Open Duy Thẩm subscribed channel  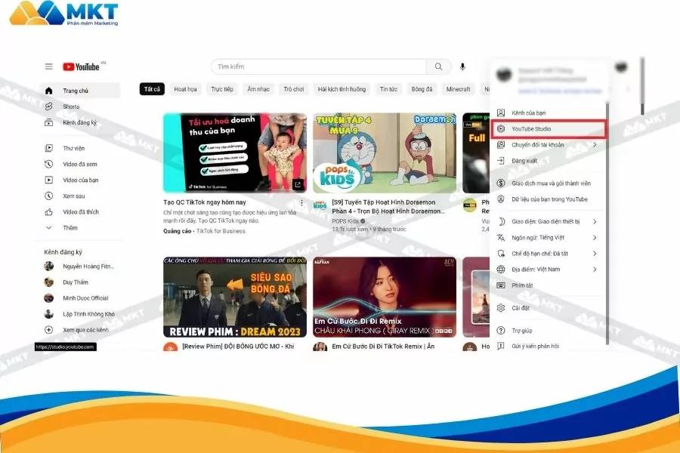[x=80, y=282]
